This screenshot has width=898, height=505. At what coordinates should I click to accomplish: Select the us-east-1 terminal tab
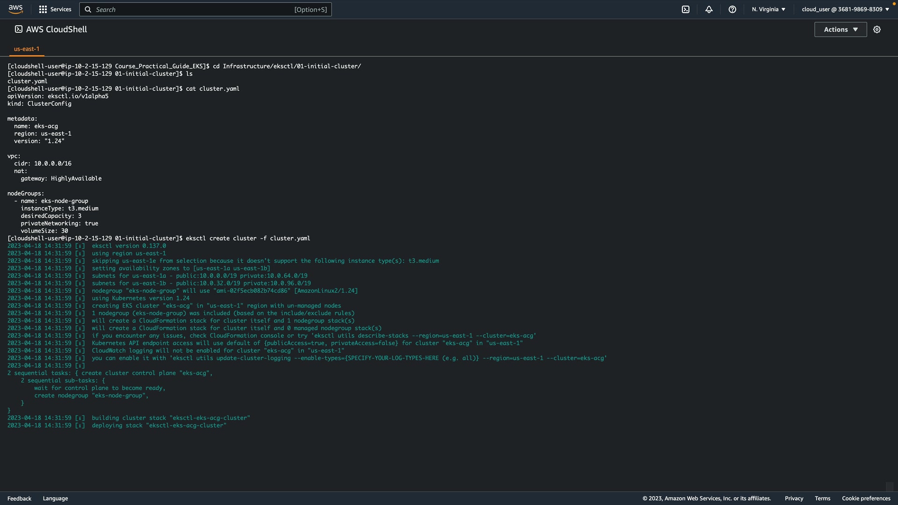coord(27,49)
